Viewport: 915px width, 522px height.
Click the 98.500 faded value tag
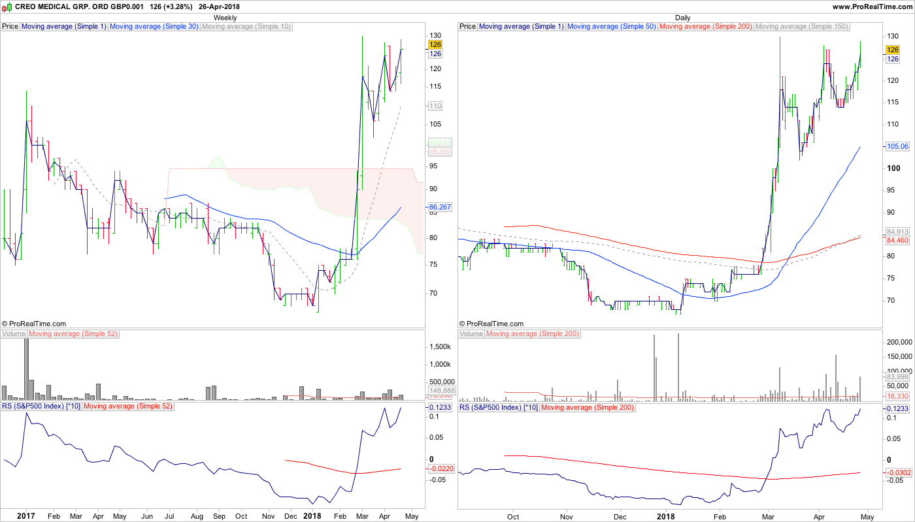click(440, 151)
